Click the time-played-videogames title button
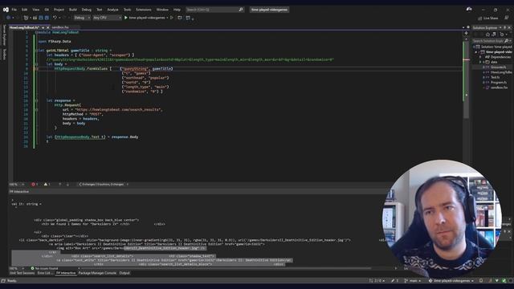Image resolution: width=514 pixels, height=289 pixels. click(269, 10)
